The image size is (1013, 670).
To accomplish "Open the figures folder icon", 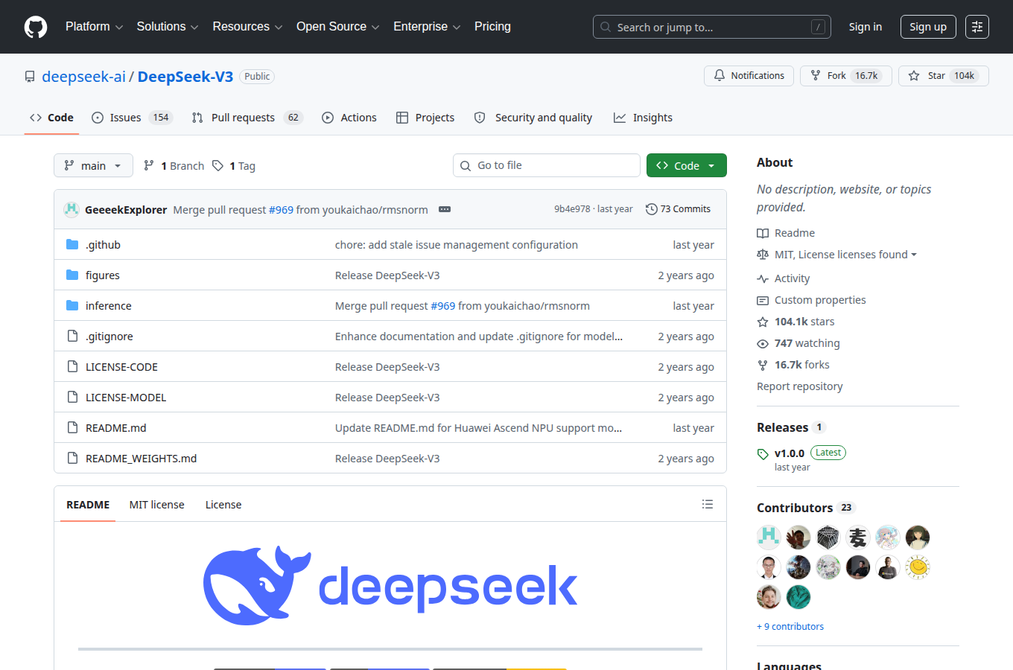I will (72, 275).
